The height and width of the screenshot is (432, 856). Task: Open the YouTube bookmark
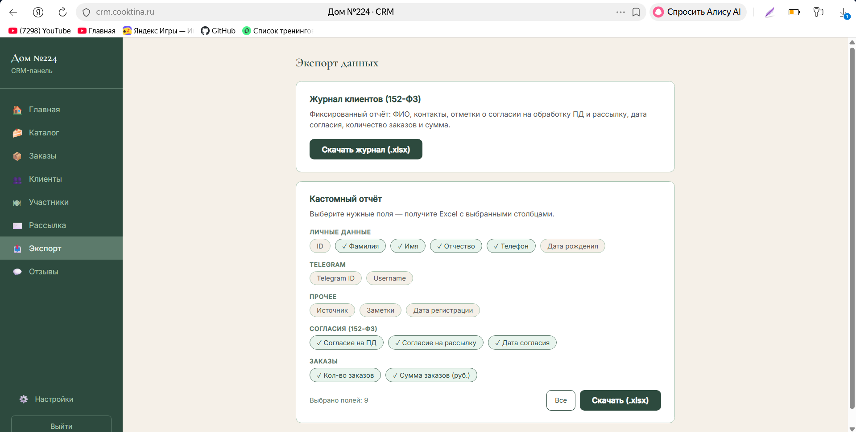40,31
